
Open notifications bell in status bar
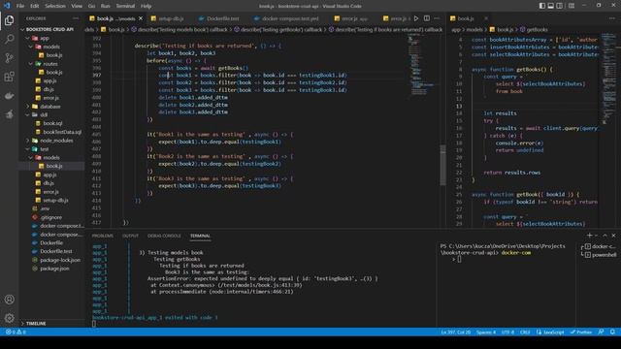tap(612, 332)
